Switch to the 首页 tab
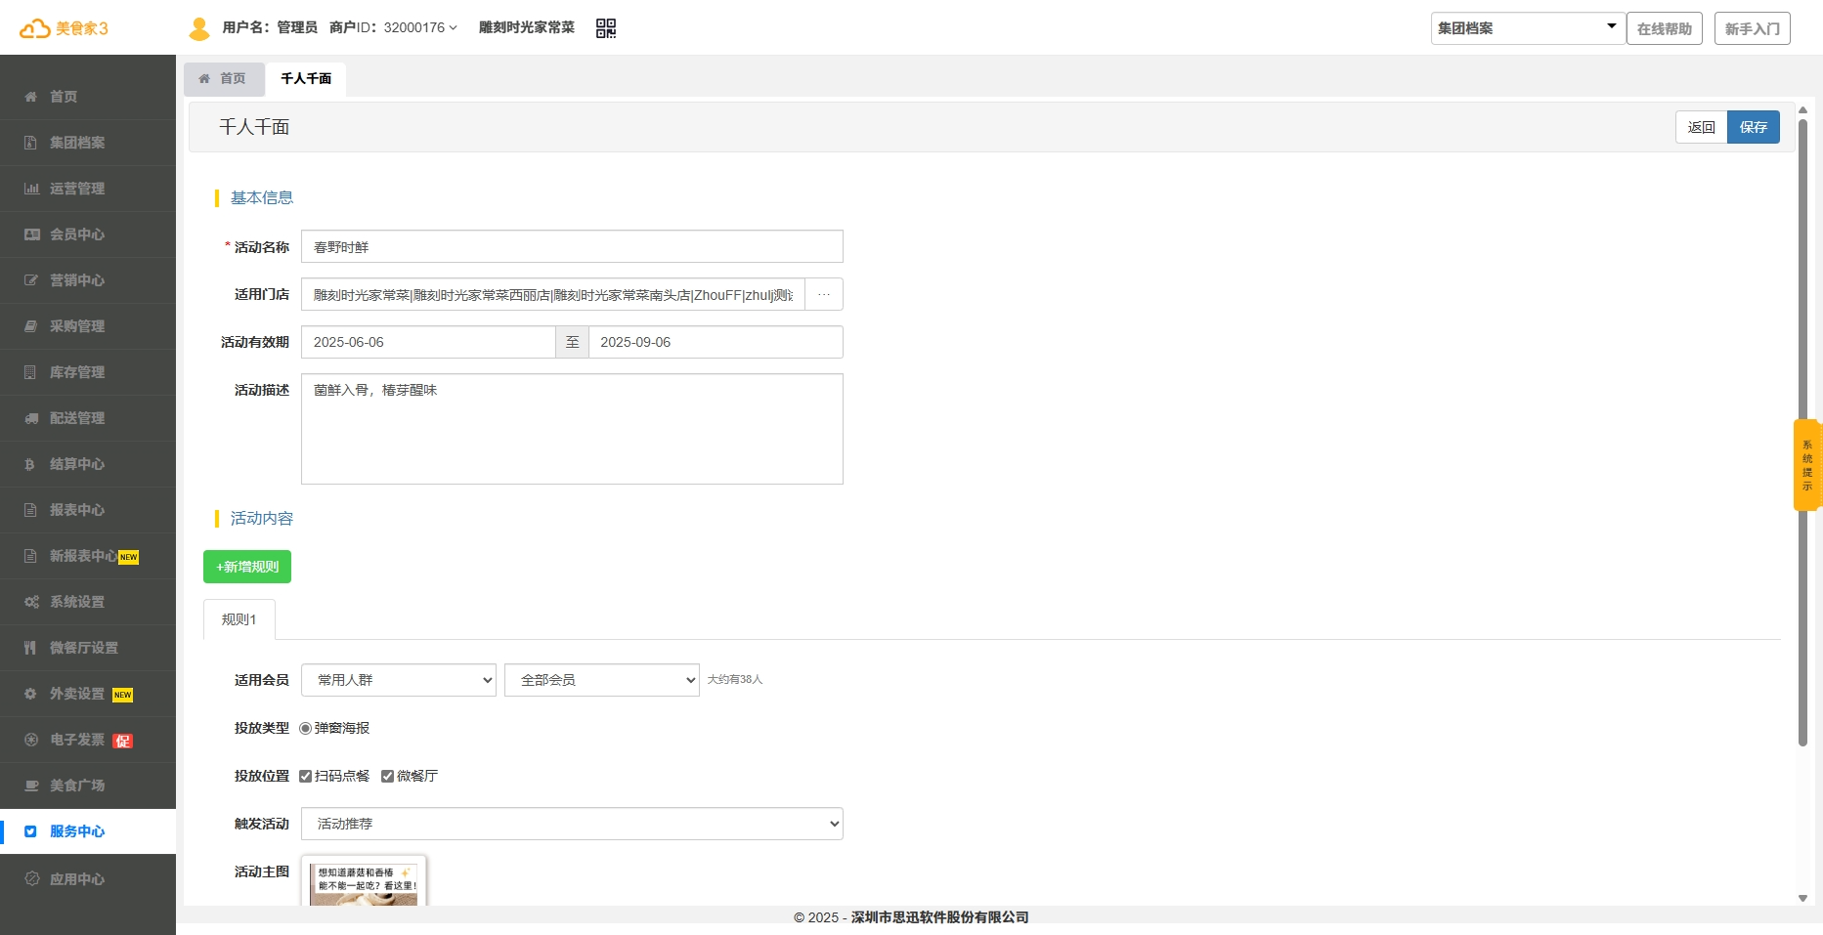This screenshot has width=1823, height=935. click(x=224, y=78)
